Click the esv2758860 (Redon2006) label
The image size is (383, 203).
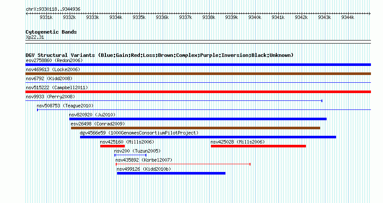54,60
